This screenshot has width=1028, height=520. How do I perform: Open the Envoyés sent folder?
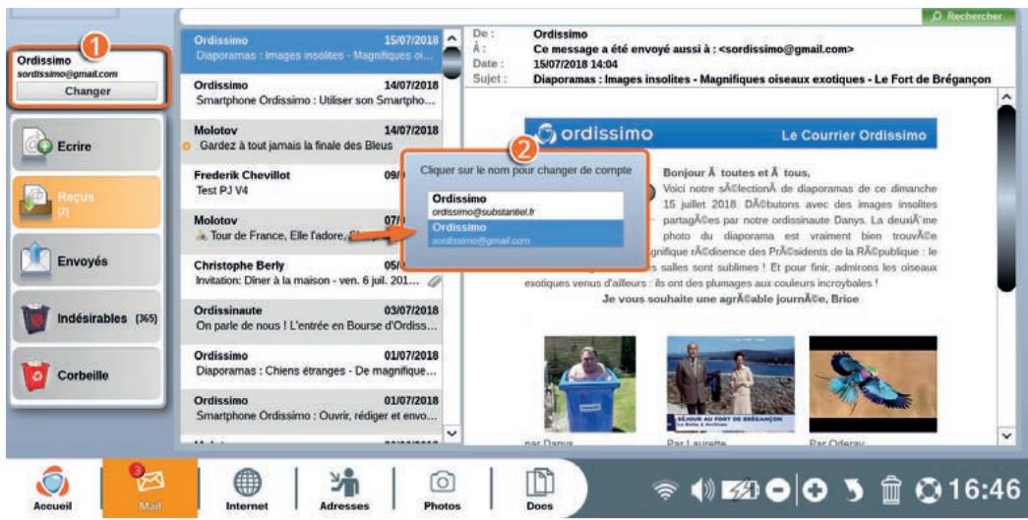tap(88, 260)
